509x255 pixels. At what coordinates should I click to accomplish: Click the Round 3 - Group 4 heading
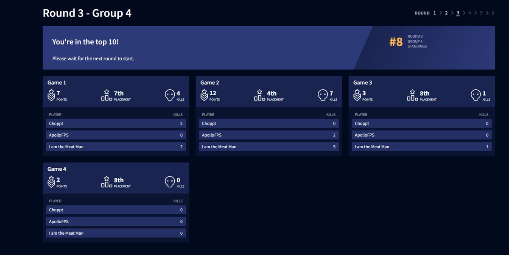point(87,13)
